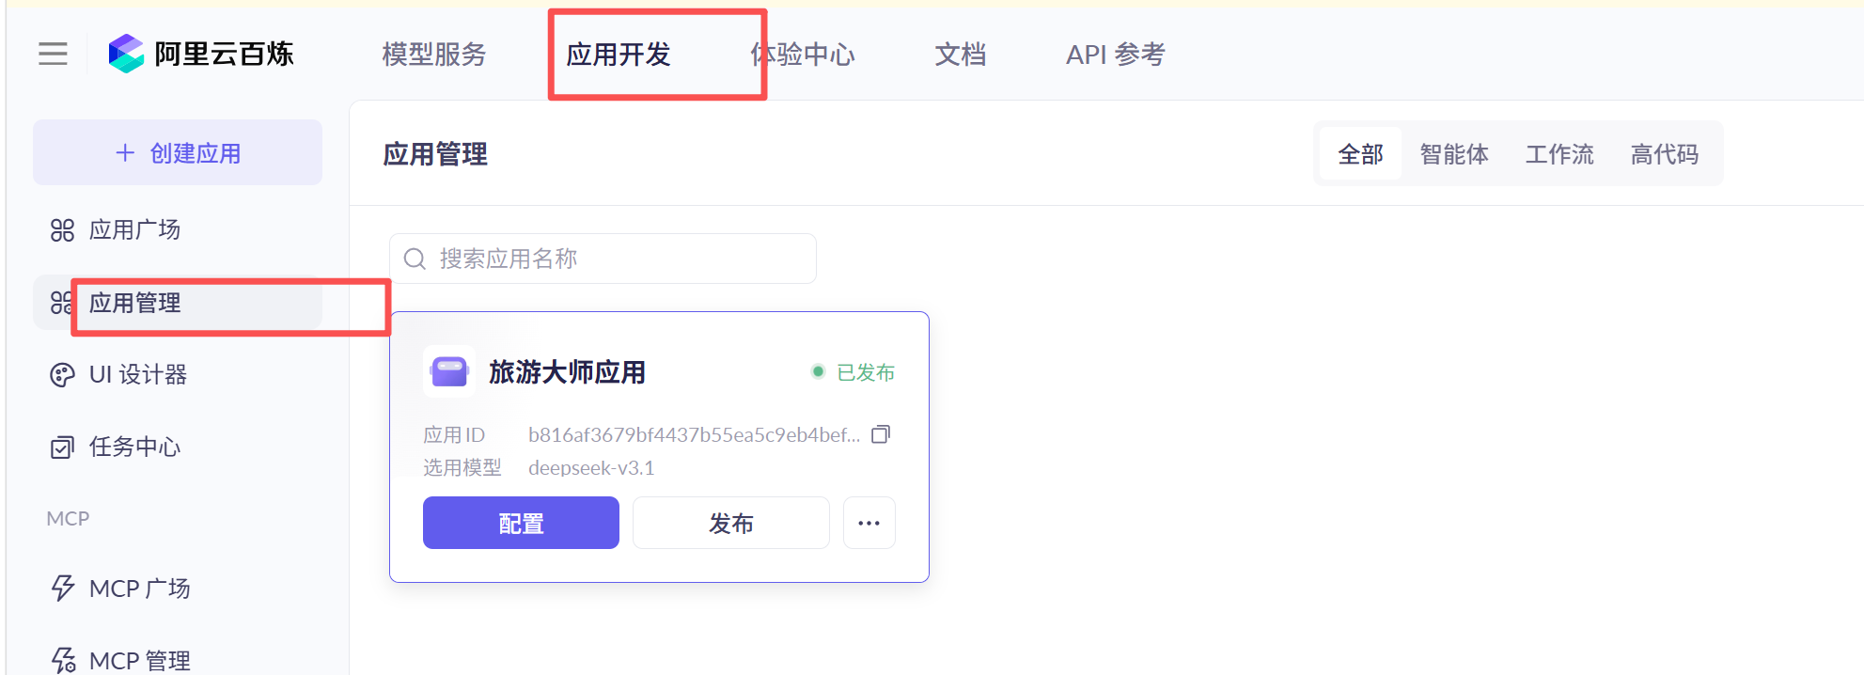This screenshot has height=675, width=1864.
Task: Filter apps by 工作流
Action: (x=1559, y=153)
